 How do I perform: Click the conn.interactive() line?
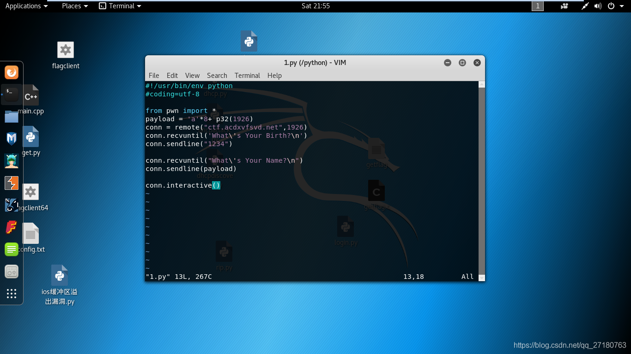point(183,185)
